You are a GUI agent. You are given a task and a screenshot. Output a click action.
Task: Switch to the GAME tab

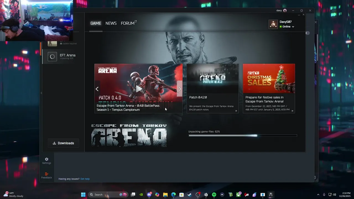click(x=96, y=23)
